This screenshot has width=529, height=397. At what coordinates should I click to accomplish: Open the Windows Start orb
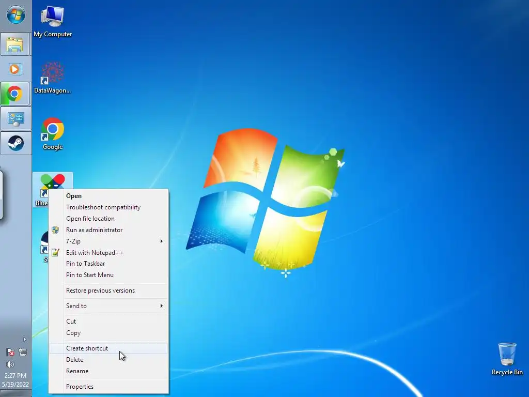15,14
